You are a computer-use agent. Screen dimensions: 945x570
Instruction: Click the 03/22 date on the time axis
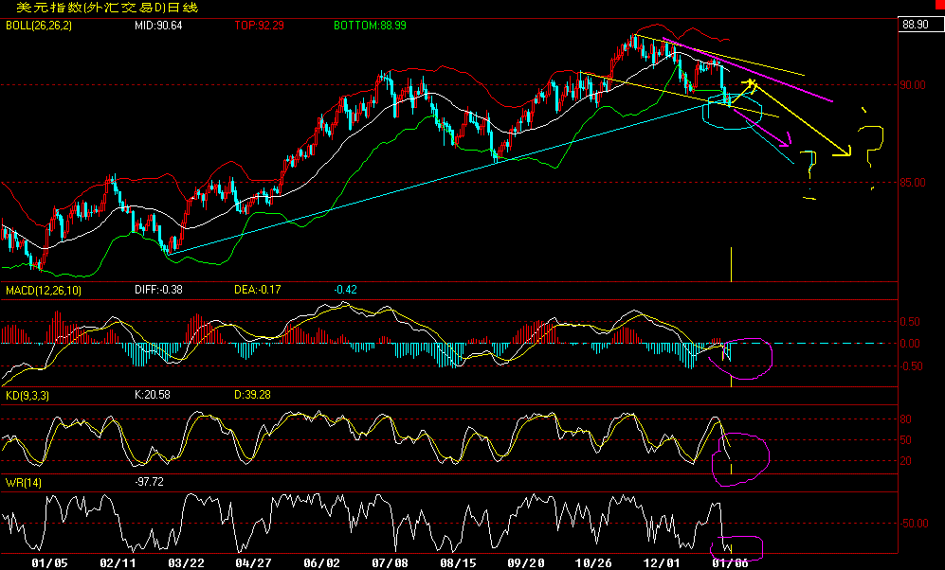click(x=186, y=563)
